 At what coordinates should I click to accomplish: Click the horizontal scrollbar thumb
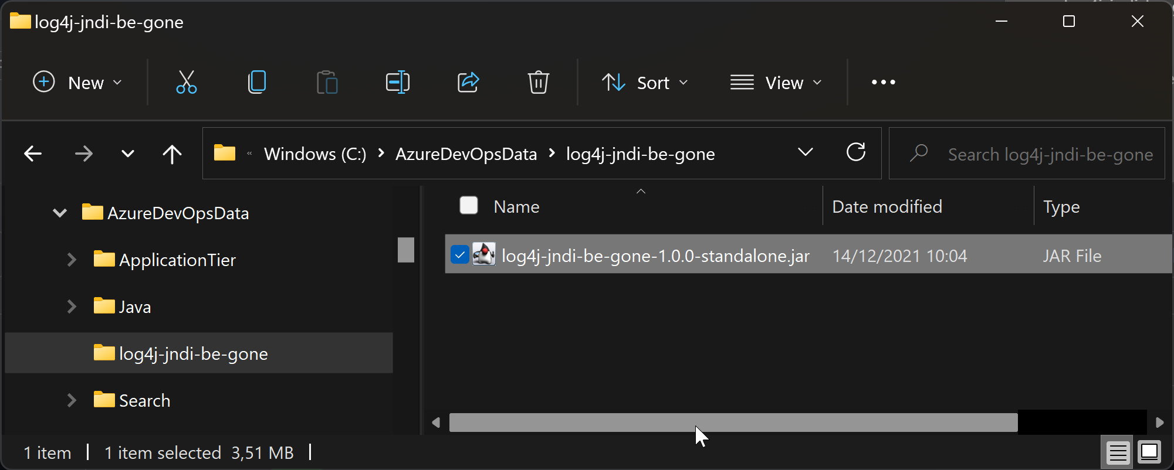(733, 423)
